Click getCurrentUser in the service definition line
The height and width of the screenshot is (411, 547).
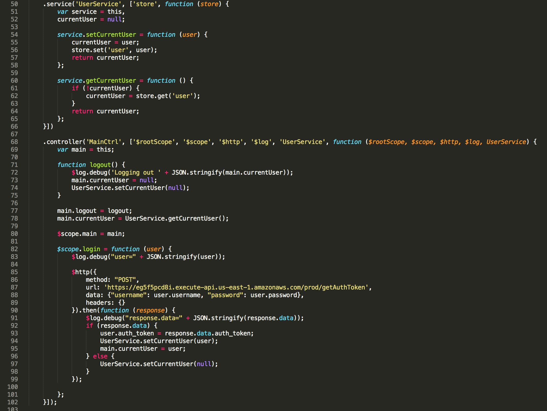(111, 81)
